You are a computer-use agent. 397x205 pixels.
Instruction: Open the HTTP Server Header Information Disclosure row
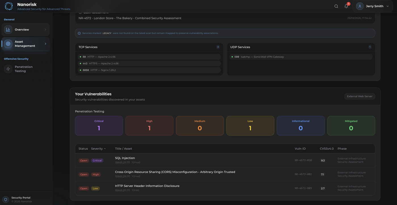point(147,186)
